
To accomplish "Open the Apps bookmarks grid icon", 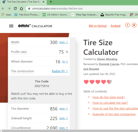I will tap(3, 15).
